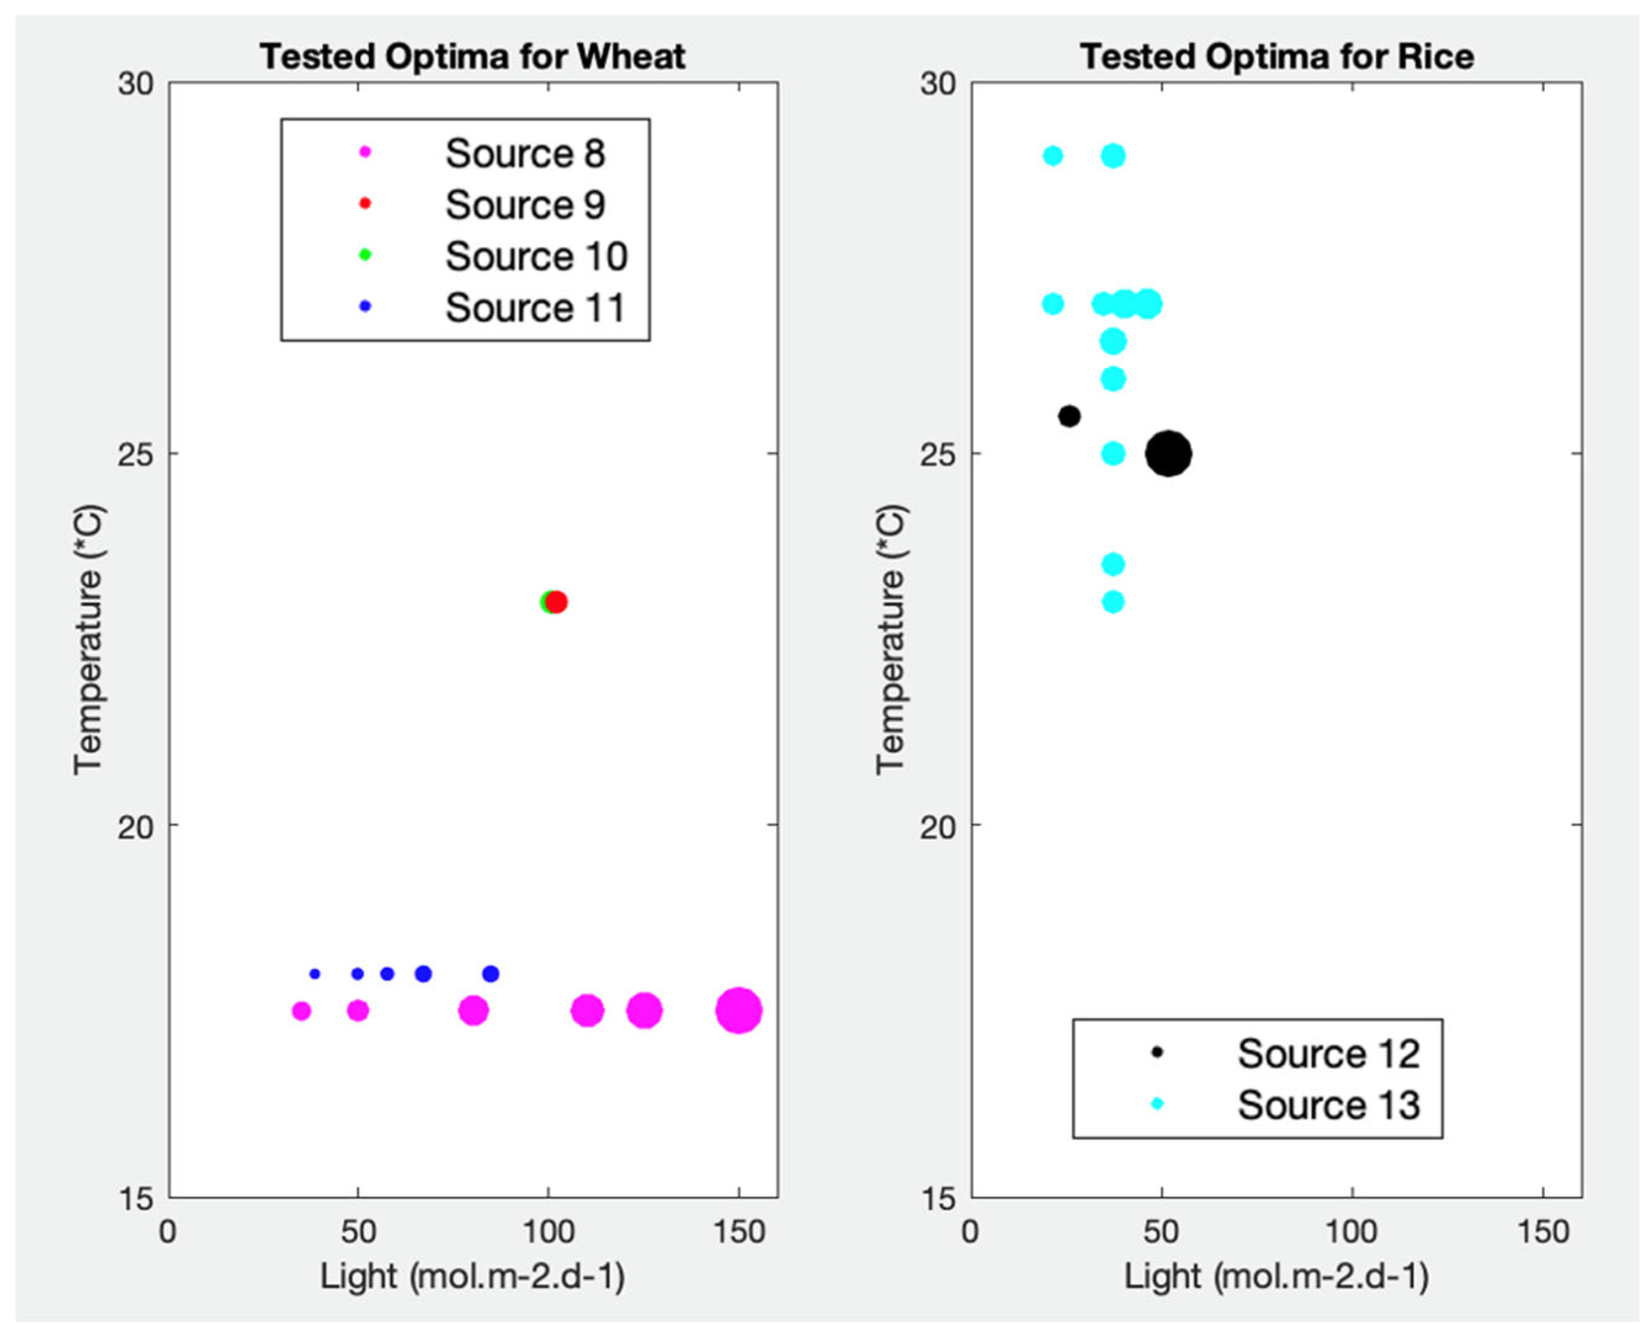Click the Temperature axis label of Wheat plot
The height and width of the screenshot is (1342, 1652).
coord(87,638)
